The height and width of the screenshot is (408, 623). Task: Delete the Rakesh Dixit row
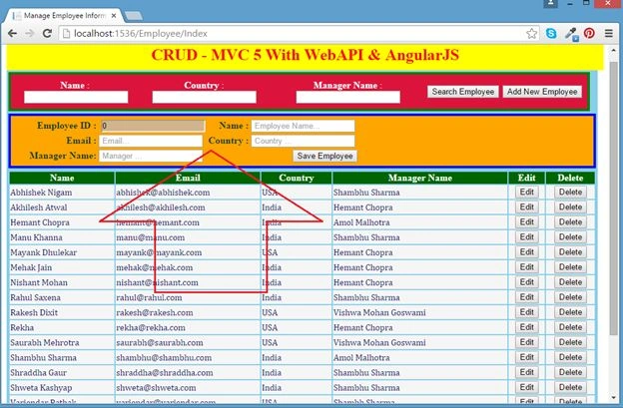click(x=570, y=312)
